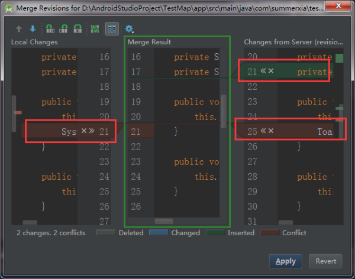Accept server change on line 21

pos(263,71)
